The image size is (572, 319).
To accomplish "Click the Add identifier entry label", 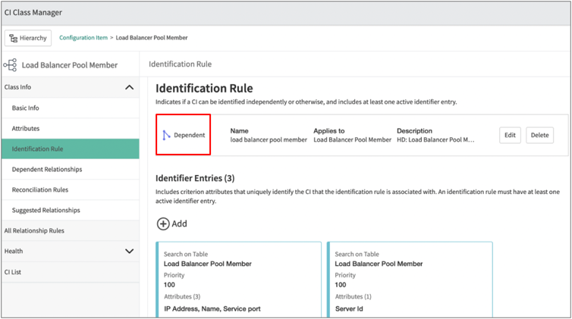I will tap(180, 224).
